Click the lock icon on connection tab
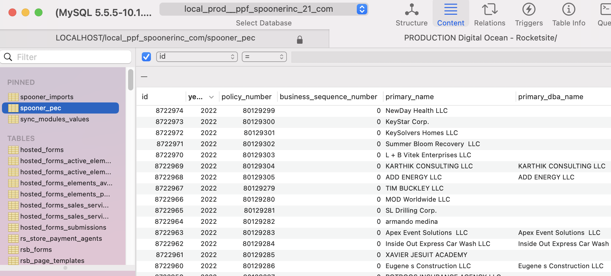 [x=300, y=39]
